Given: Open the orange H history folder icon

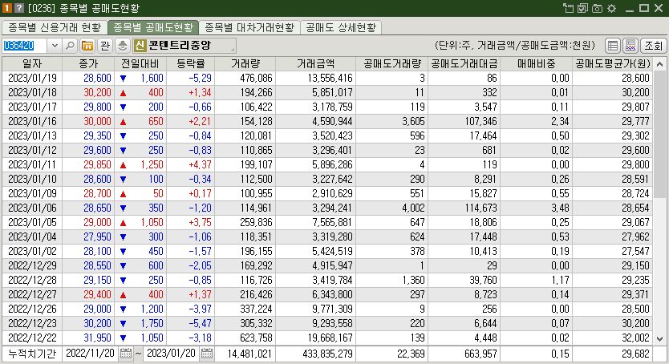Looking at the screenshot, I should tap(87, 46).
